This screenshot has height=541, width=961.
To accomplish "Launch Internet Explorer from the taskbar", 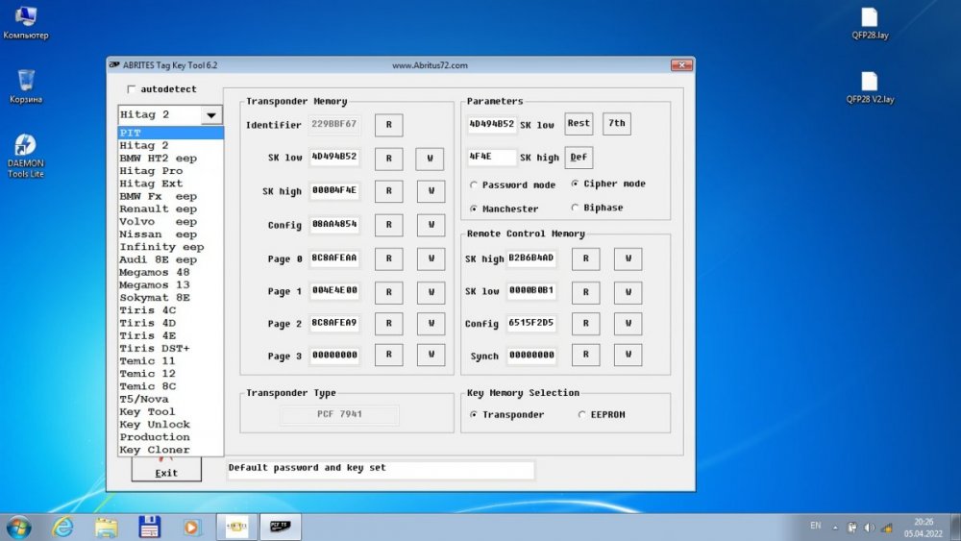I will [x=63, y=527].
